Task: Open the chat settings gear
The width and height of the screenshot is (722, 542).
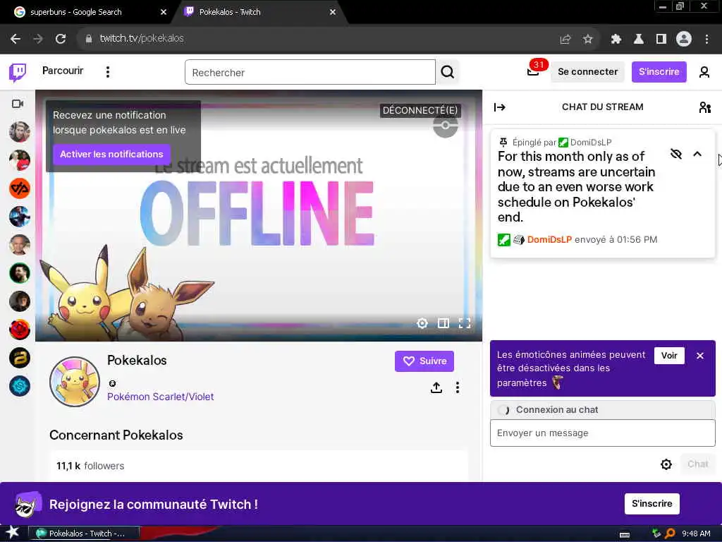Action: (x=666, y=464)
